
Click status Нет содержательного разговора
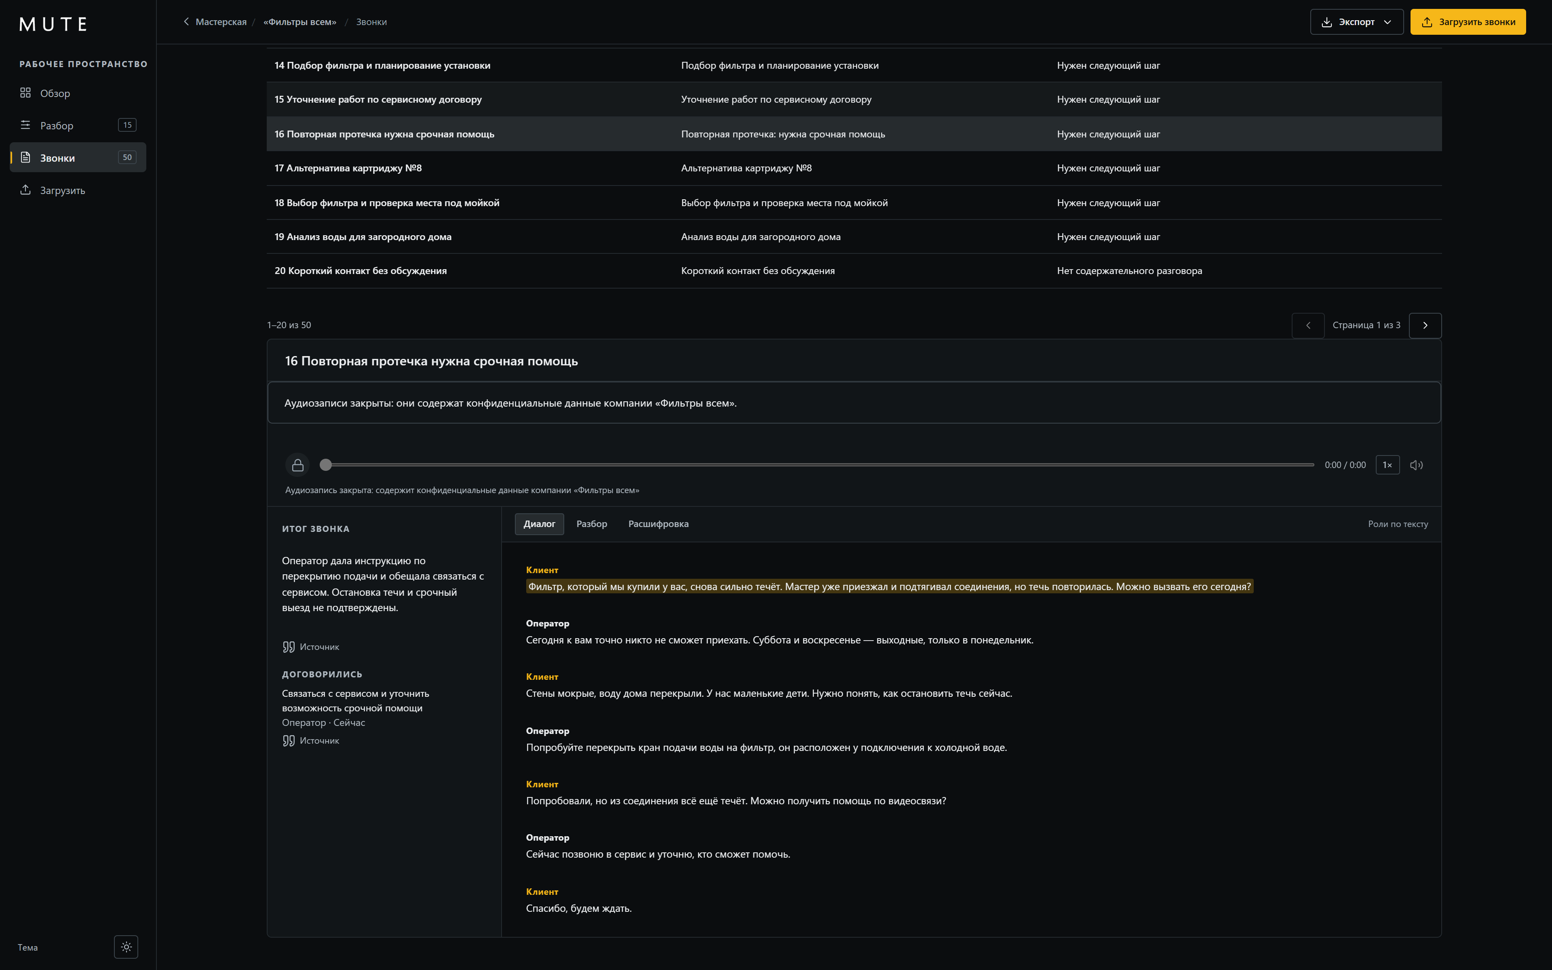(1129, 271)
